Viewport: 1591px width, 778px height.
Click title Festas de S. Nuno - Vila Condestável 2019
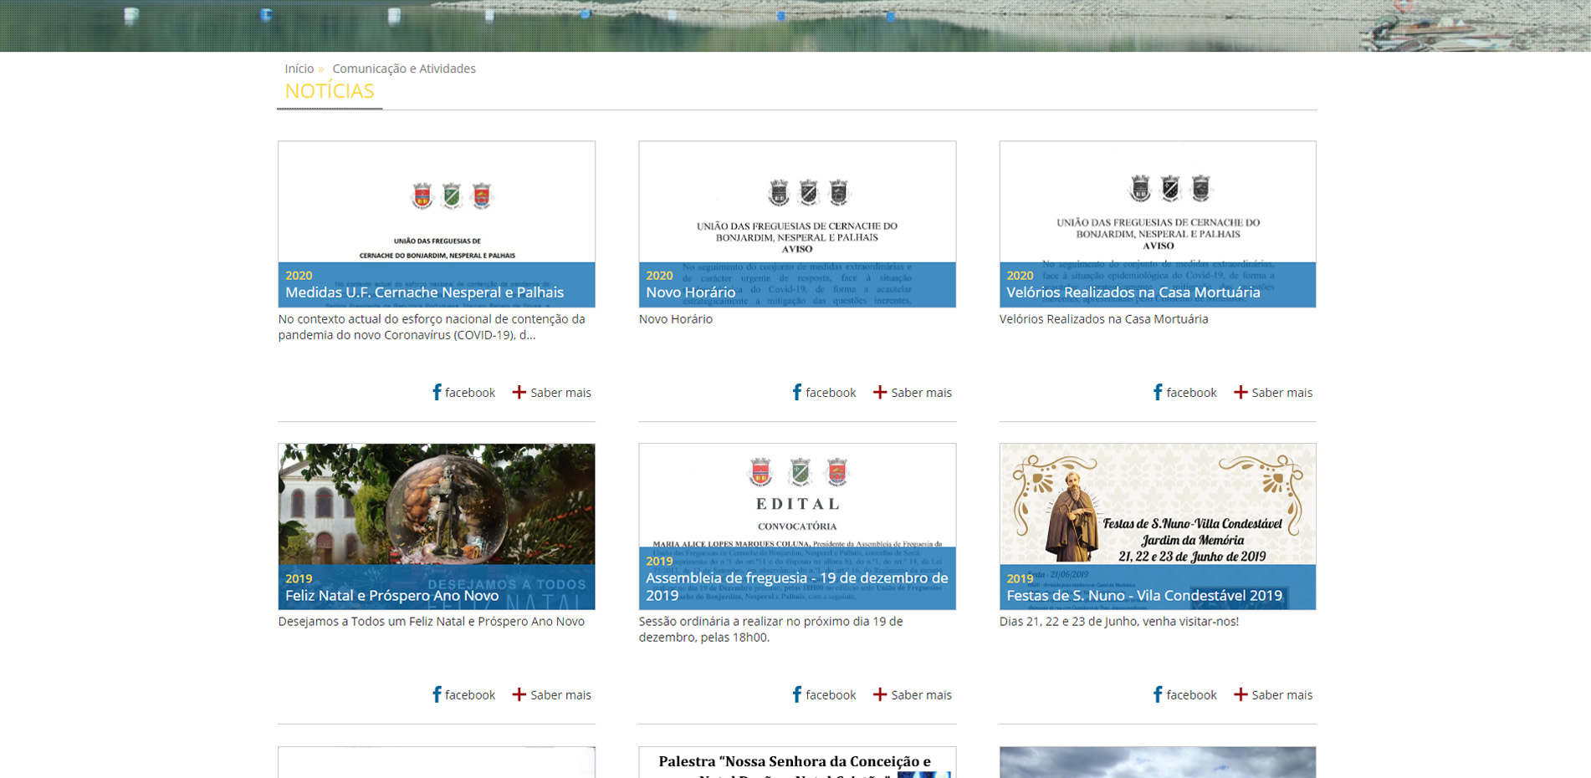[x=1143, y=596]
